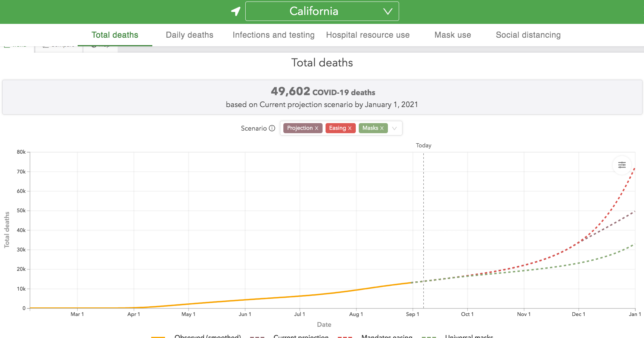
Task: Remove the Masks scenario tag
Action: click(x=382, y=128)
